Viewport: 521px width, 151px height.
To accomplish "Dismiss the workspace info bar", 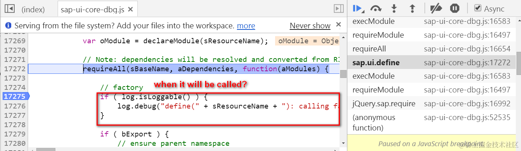I will click(338, 25).
